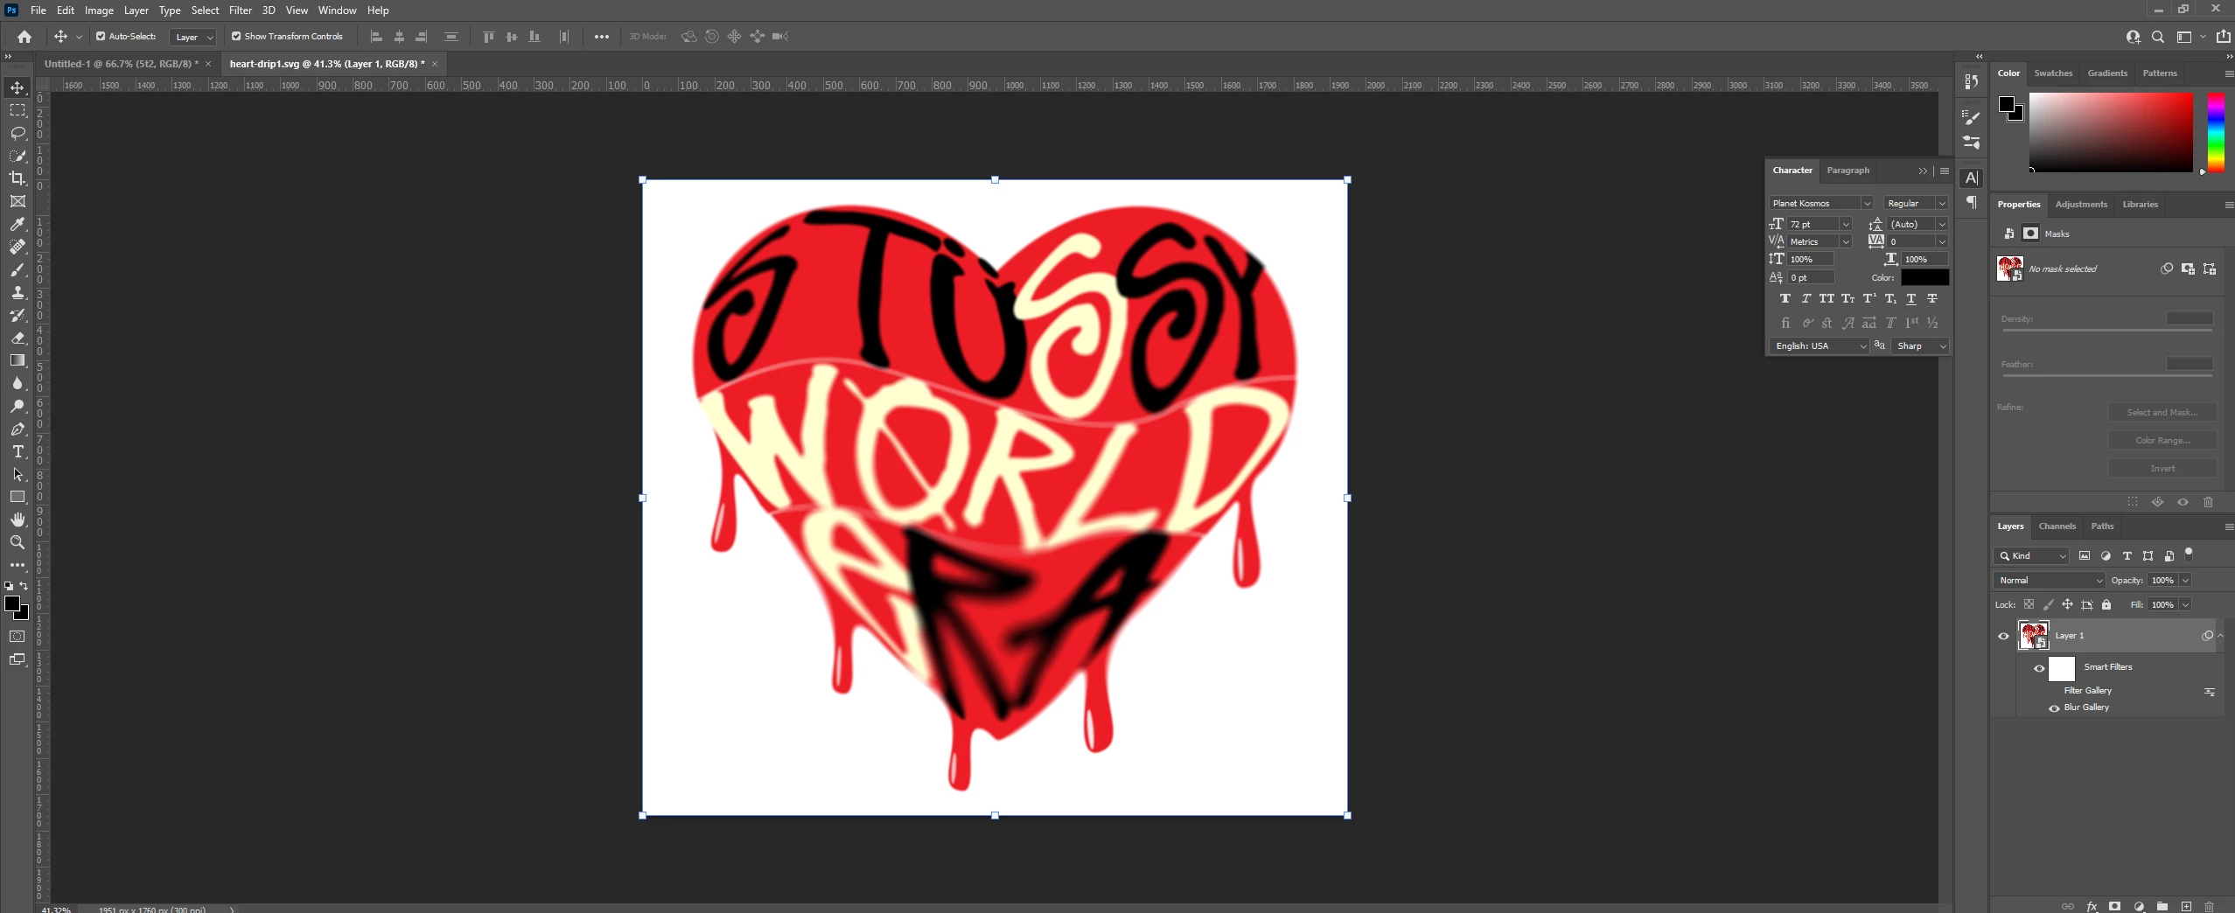Hide the Blur Gallery filter

click(x=2054, y=708)
